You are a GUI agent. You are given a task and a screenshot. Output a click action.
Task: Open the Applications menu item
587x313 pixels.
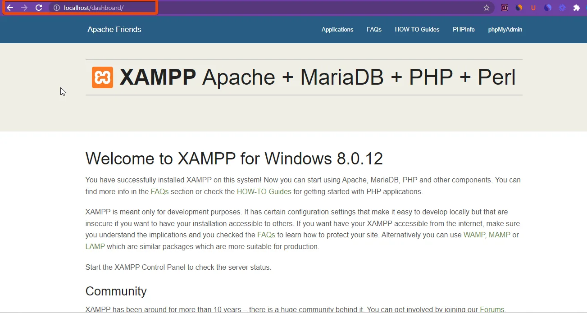[337, 29]
